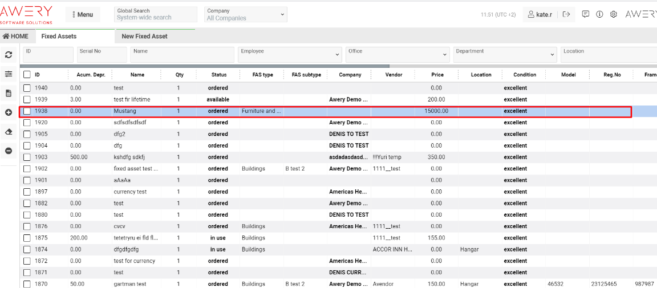This screenshot has width=657, height=288.
Task: Click the minus remove icon in sidebar
Action: coord(9,151)
